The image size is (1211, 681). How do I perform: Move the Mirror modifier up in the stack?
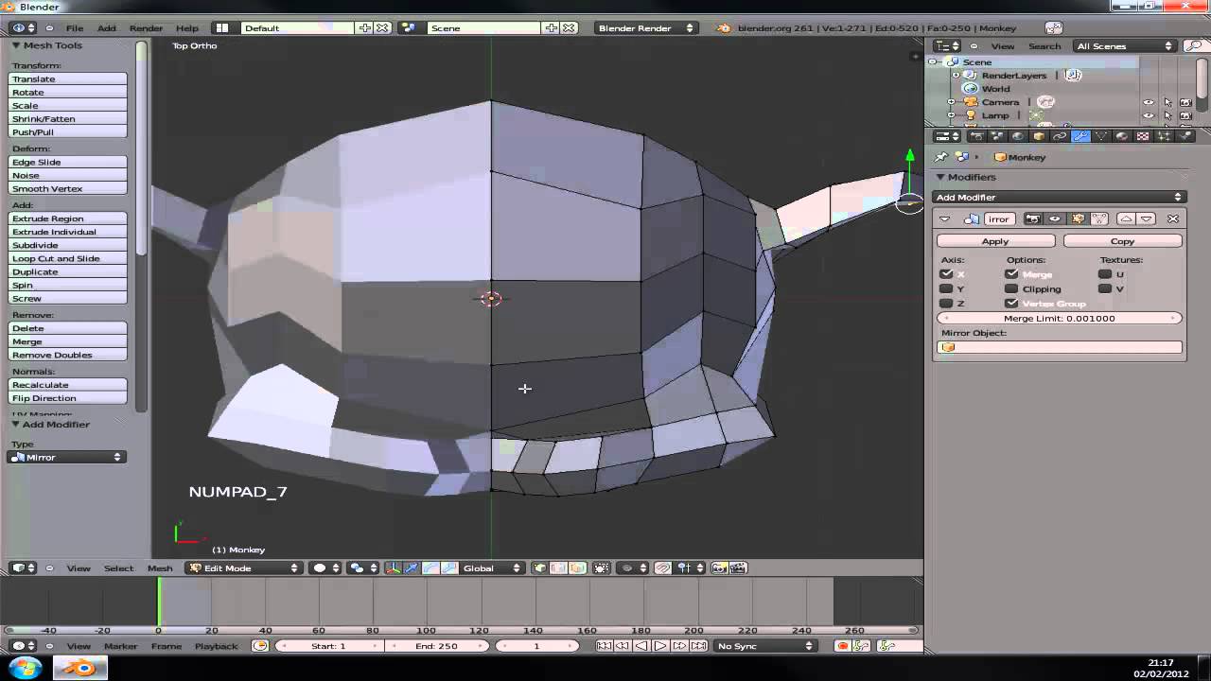coord(1126,218)
